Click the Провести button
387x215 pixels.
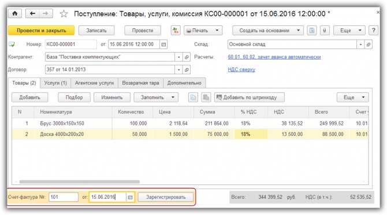click(143, 31)
